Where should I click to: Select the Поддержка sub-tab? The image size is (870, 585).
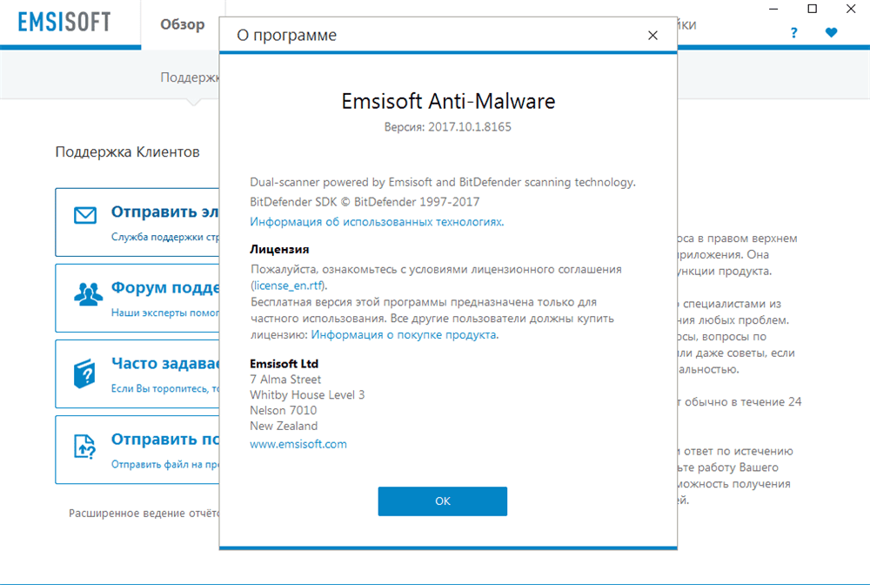(x=190, y=77)
